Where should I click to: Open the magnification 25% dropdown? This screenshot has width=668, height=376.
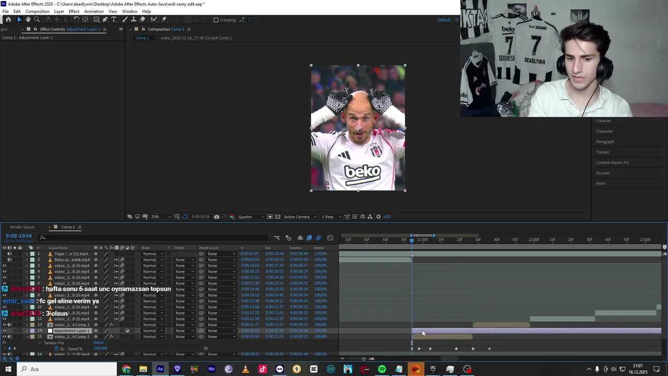161,217
